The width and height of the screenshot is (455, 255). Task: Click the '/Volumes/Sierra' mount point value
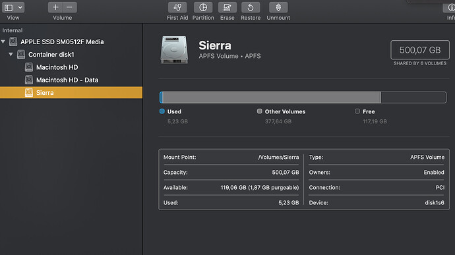(x=278, y=157)
